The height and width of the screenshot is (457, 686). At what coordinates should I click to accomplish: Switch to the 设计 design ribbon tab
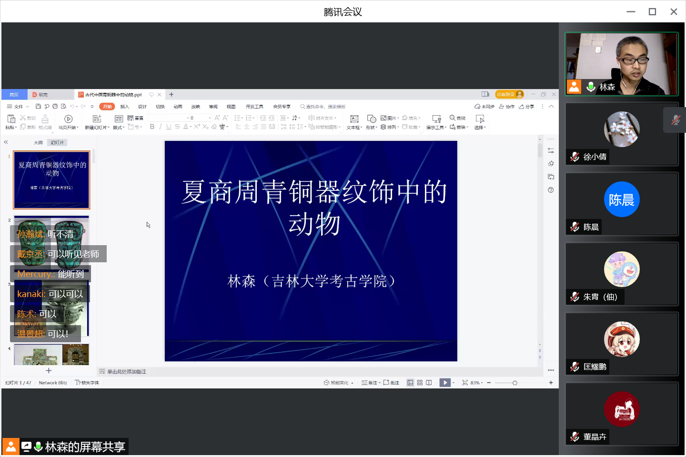coord(142,107)
